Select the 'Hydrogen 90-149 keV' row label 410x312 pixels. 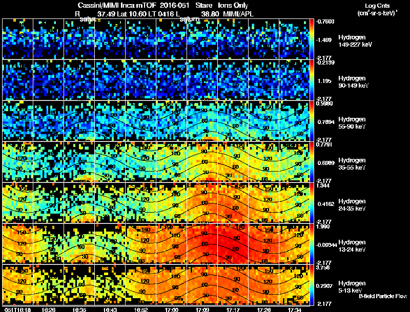[354, 82]
